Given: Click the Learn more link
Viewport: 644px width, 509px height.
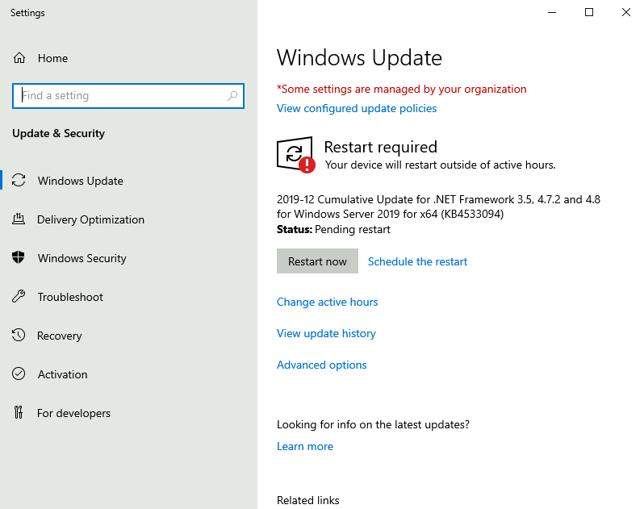Looking at the screenshot, I should tap(304, 446).
